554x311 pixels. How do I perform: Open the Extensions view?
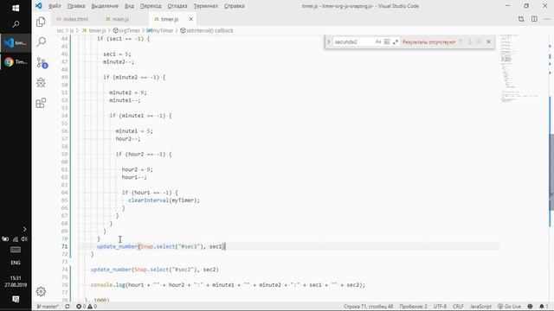pyautogui.click(x=41, y=103)
